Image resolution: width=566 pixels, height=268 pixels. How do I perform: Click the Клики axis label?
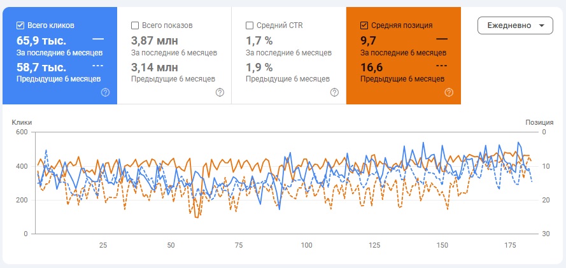[x=22, y=122]
